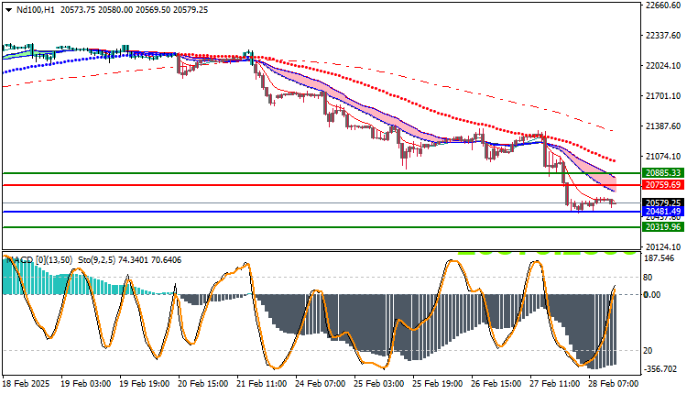Click the chart menu triangle beside Nd100,H1

[8, 10]
